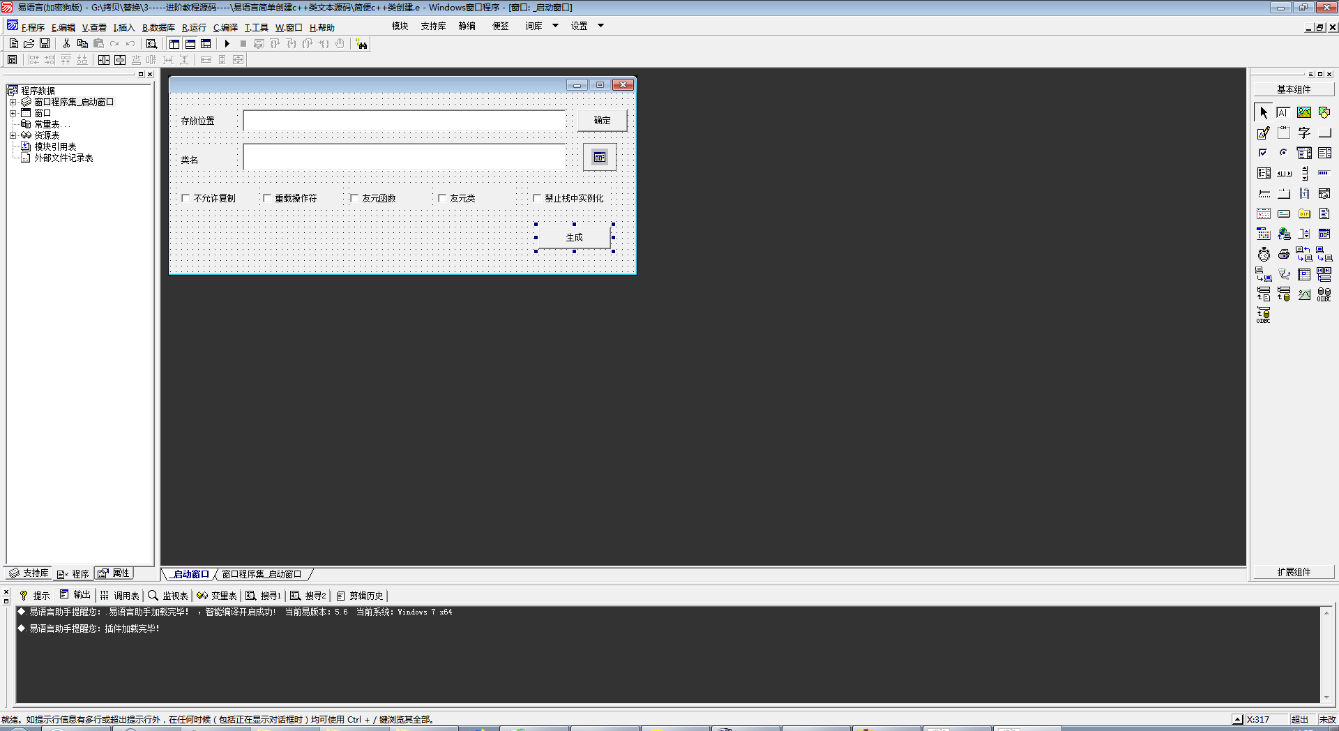Click the 扩展组件 button
1339x731 pixels.
1294,572
